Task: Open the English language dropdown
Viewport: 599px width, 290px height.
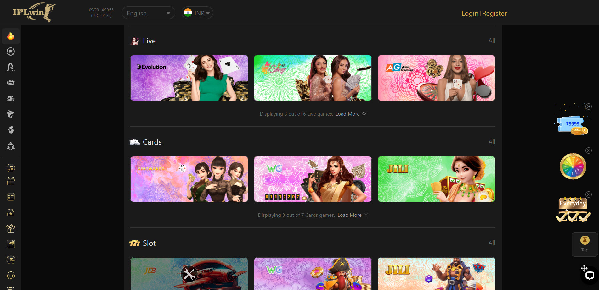Action: pos(148,13)
